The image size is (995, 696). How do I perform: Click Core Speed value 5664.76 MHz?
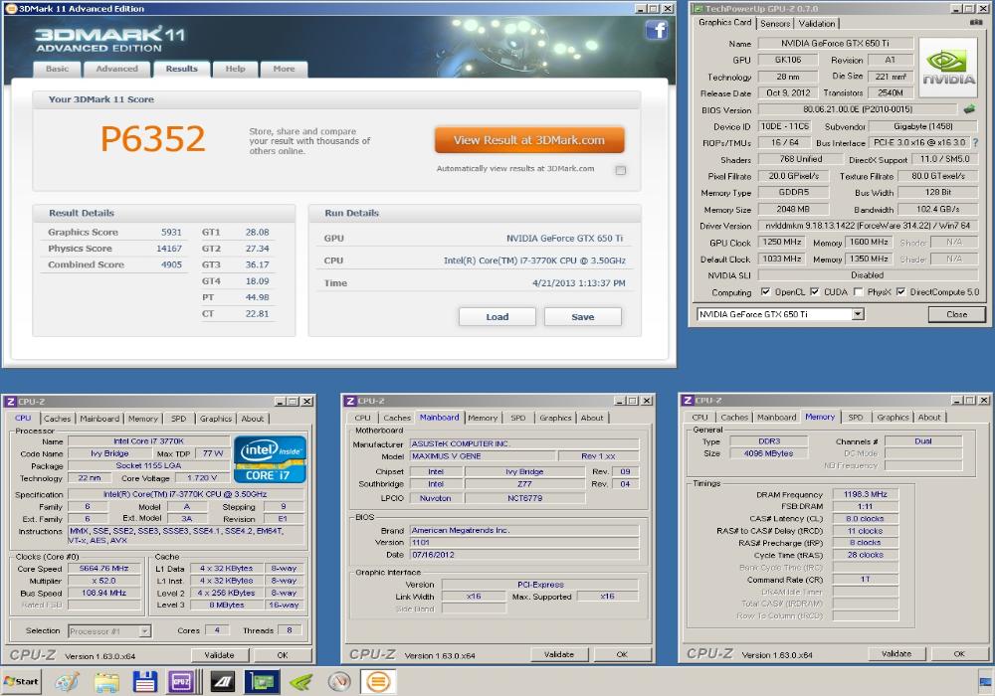point(104,569)
